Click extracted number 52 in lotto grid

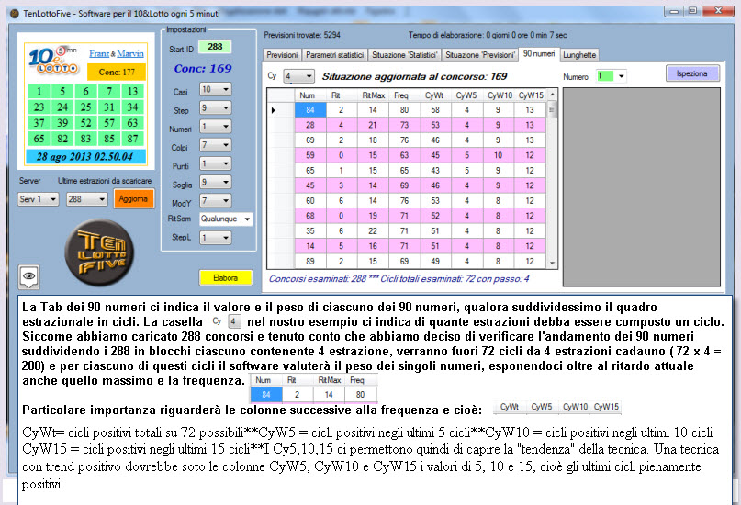[x=85, y=122]
